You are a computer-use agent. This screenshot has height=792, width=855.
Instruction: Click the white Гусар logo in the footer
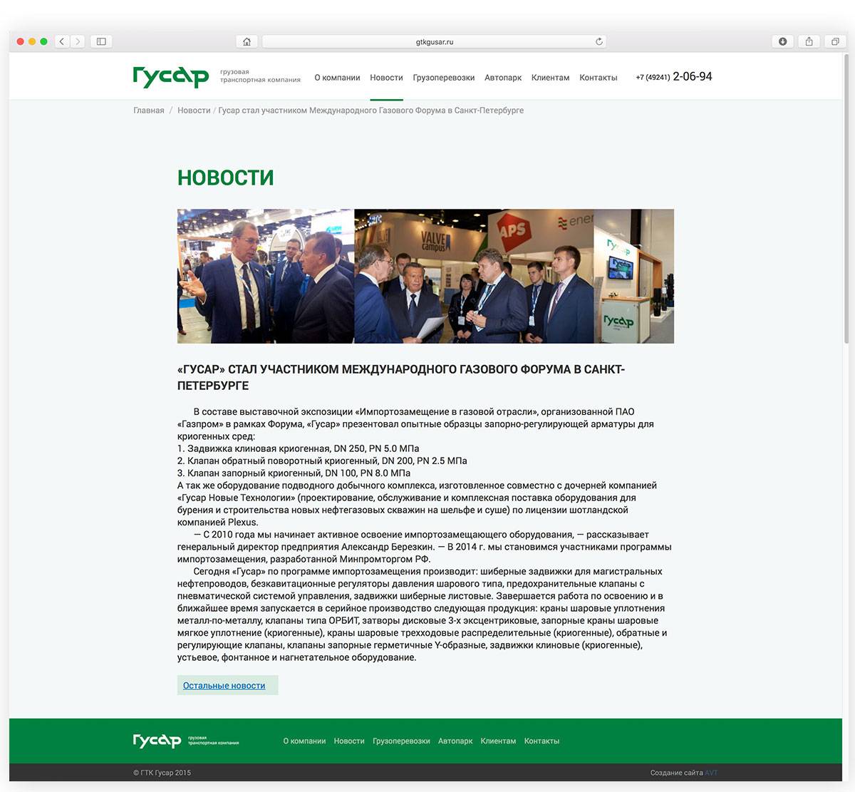(157, 741)
